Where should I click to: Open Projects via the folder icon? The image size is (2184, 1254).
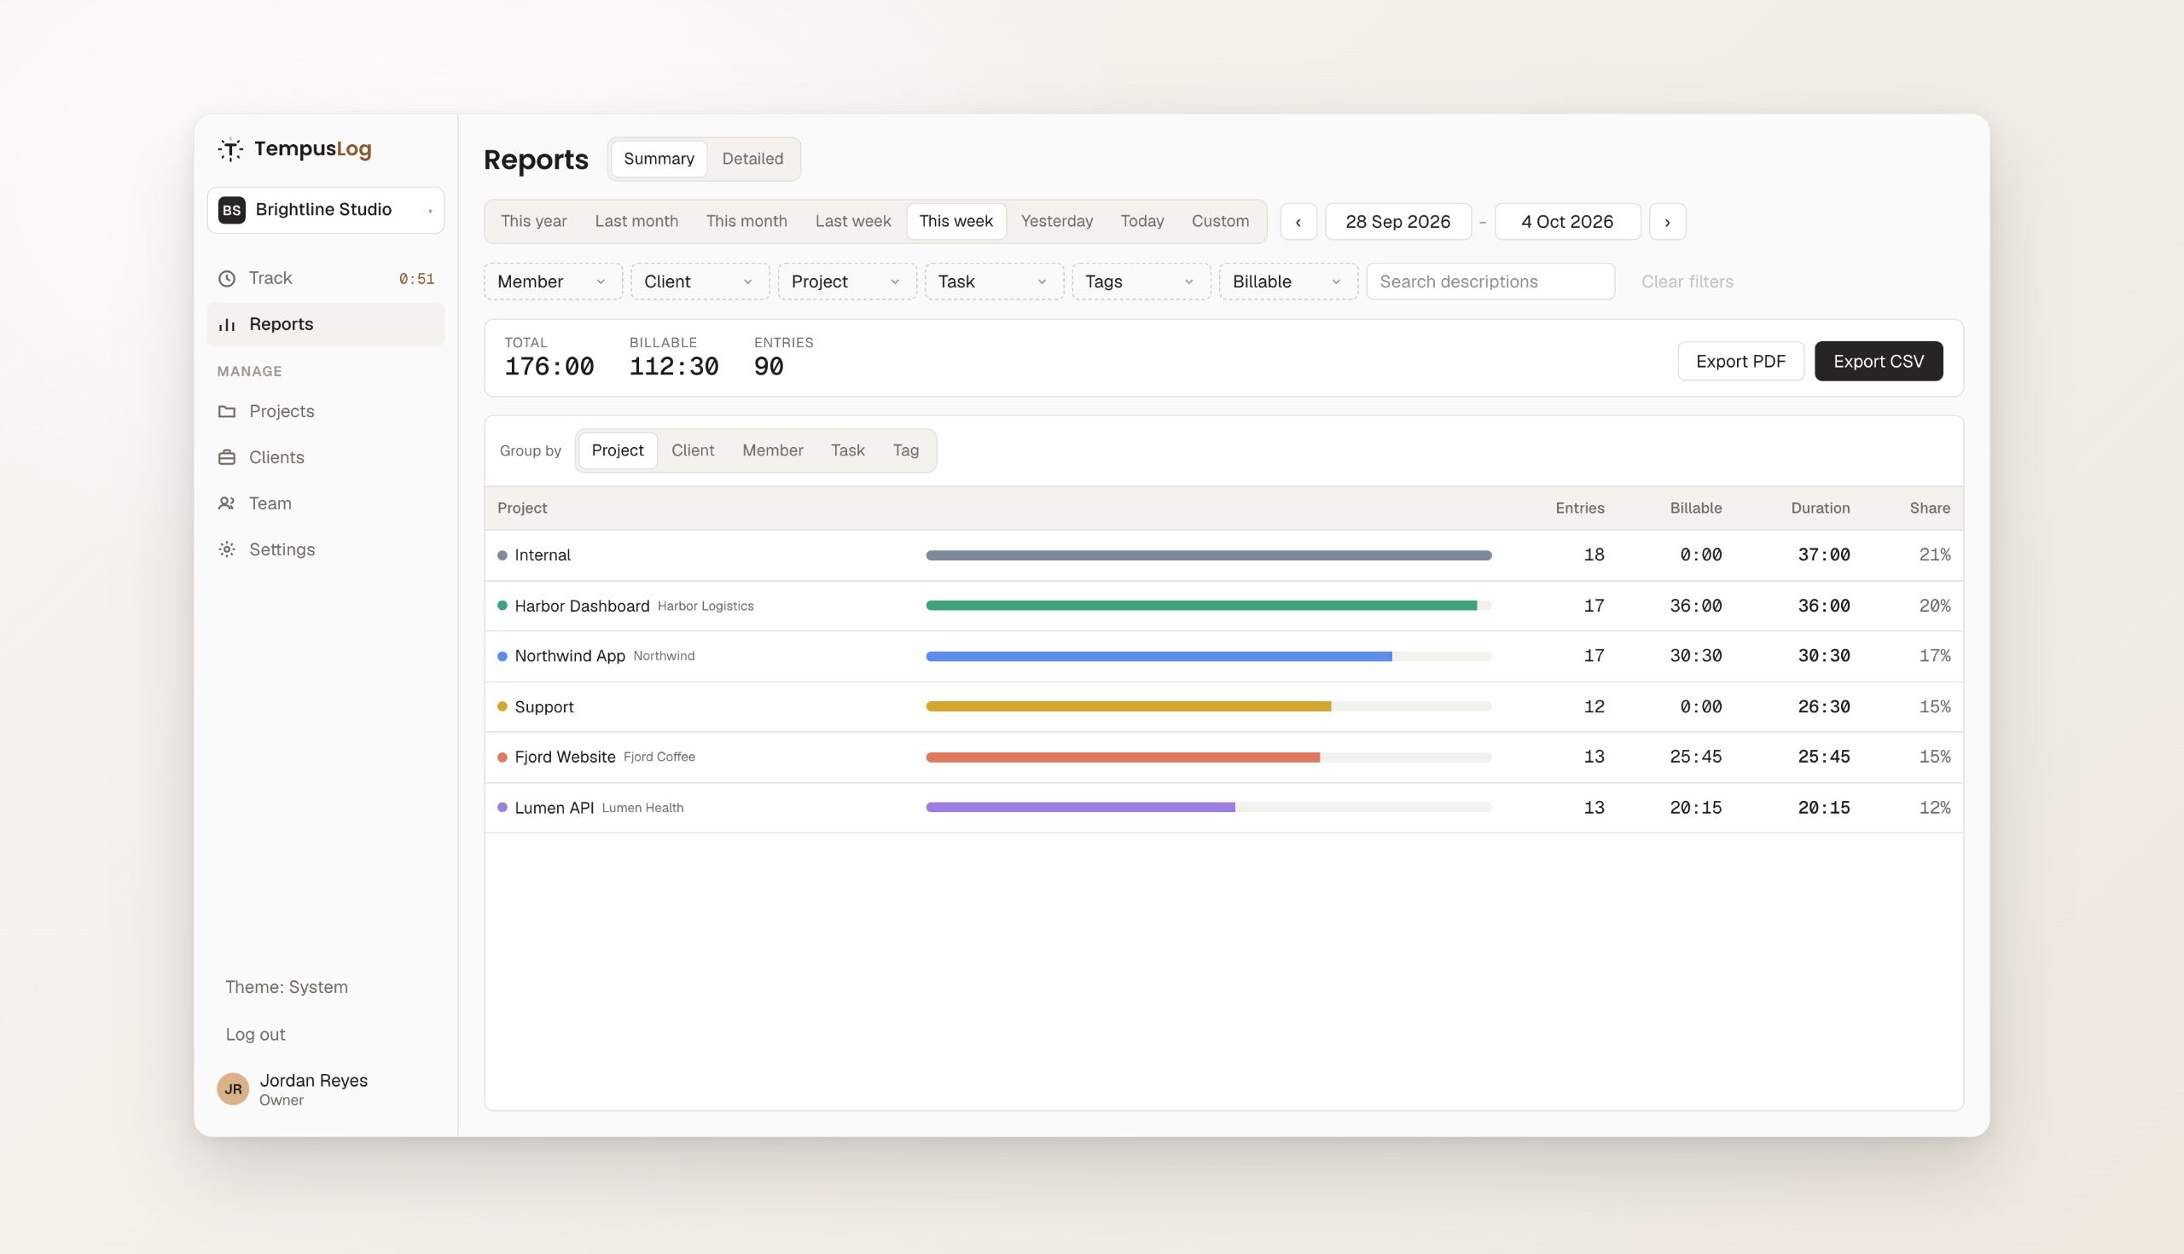coord(226,412)
